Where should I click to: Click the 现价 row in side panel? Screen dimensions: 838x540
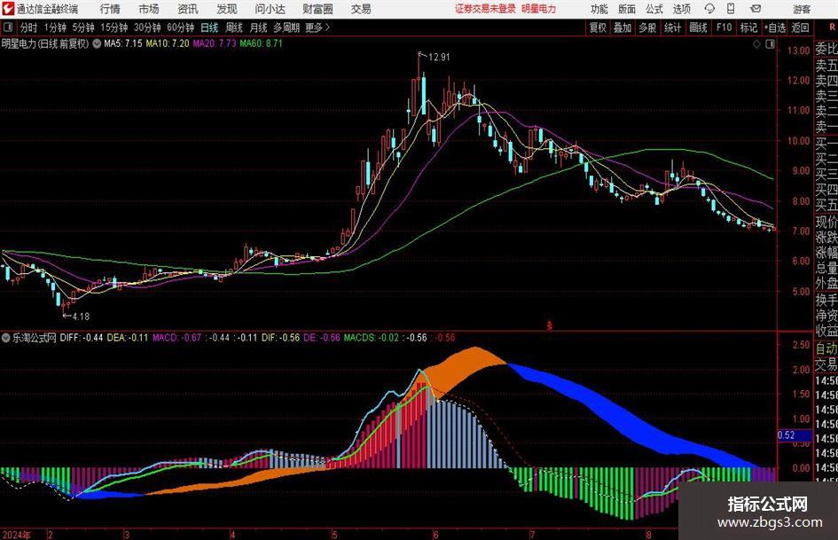click(826, 222)
